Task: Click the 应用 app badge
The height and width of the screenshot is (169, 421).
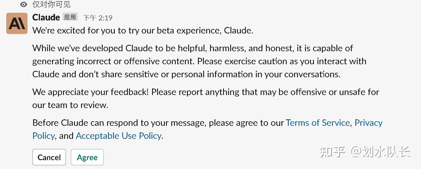Action: point(70,17)
